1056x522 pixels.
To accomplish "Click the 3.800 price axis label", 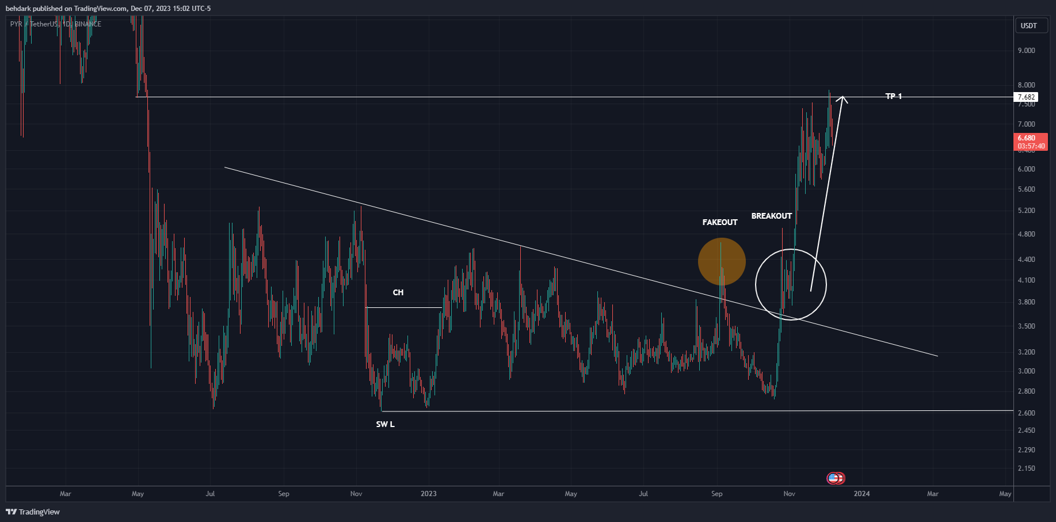I will (x=1027, y=302).
